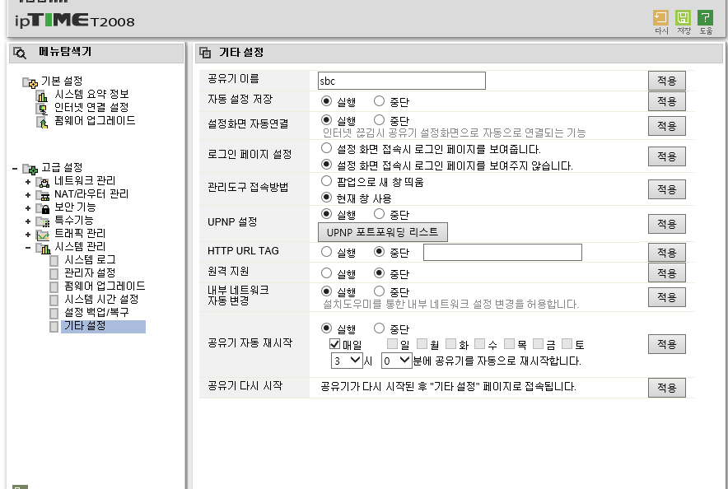Select 팝업으로 새 창 띄움 option
The height and width of the screenshot is (489, 728).
pyautogui.click(x=326, y=181)
